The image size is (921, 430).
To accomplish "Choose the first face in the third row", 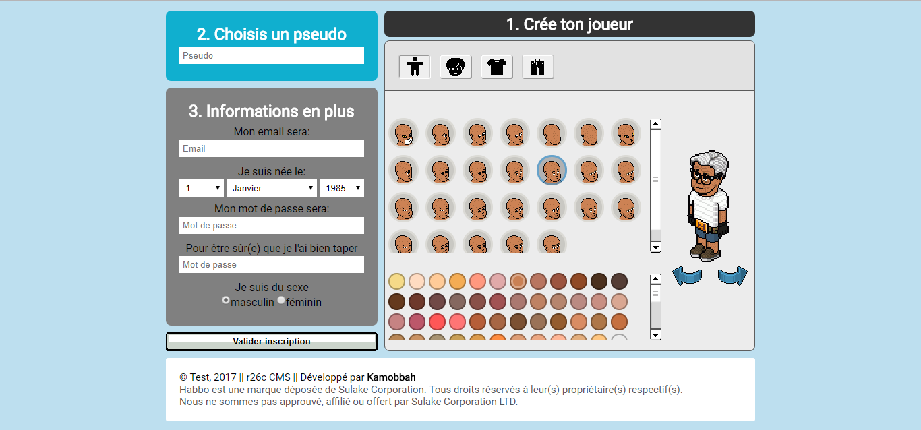I will (403, 208).
